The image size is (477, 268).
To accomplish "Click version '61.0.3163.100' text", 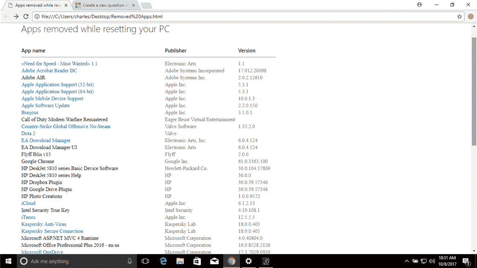I will pyautogui.click(x=253, y=161).
